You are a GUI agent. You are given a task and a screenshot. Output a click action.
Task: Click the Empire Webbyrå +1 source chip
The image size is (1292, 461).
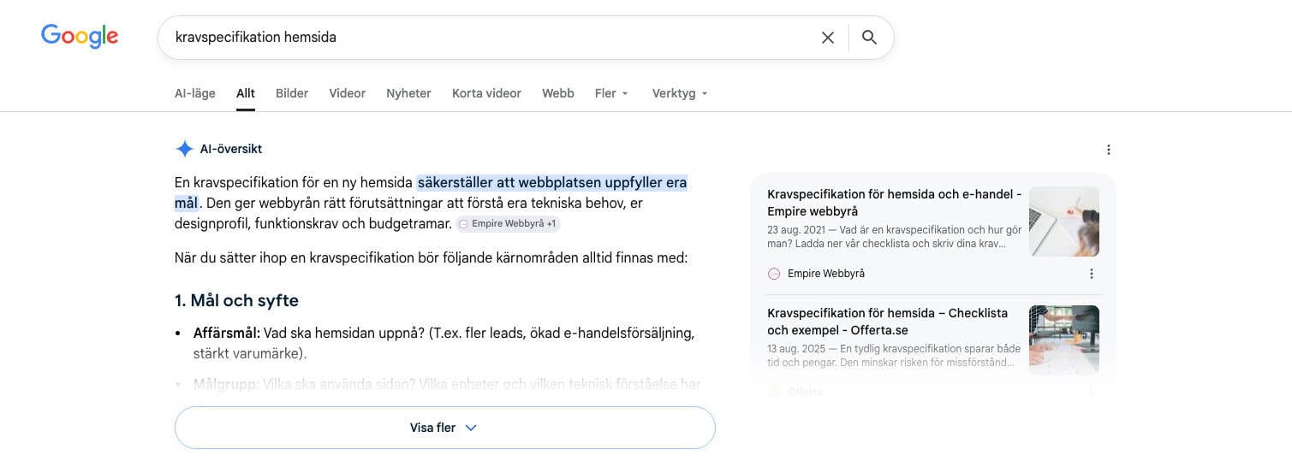click(x=509, y=223)
